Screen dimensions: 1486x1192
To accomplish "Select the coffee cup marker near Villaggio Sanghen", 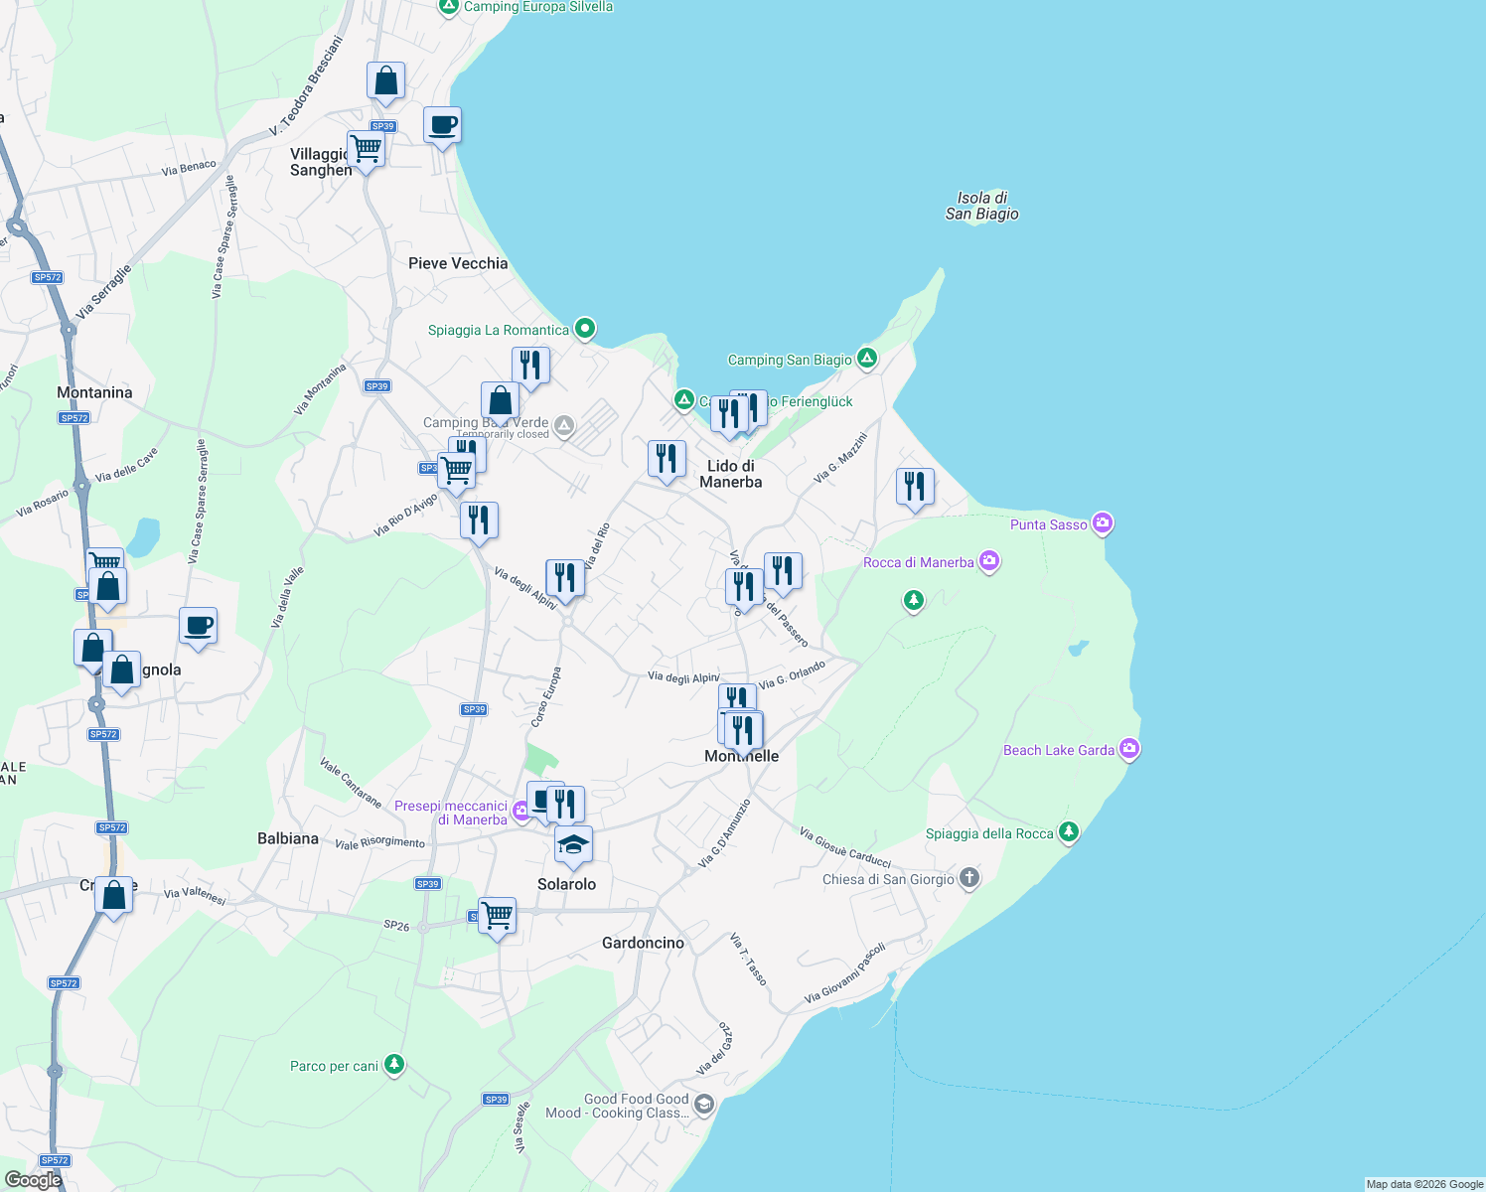I will tap(441, 124).
